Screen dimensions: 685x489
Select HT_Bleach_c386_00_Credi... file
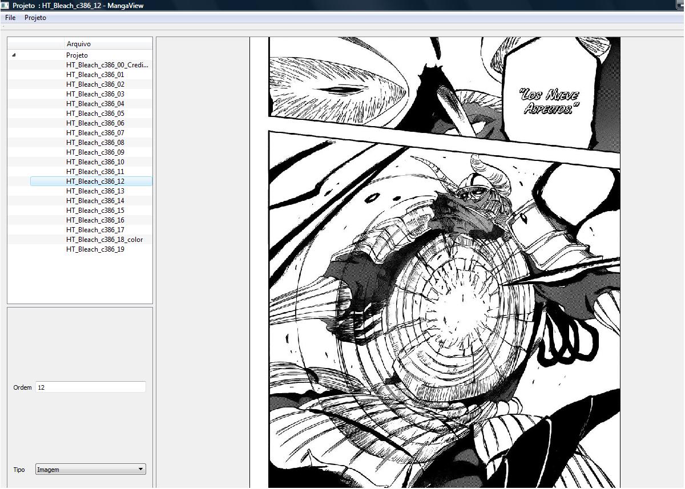[x=107, y=65]
